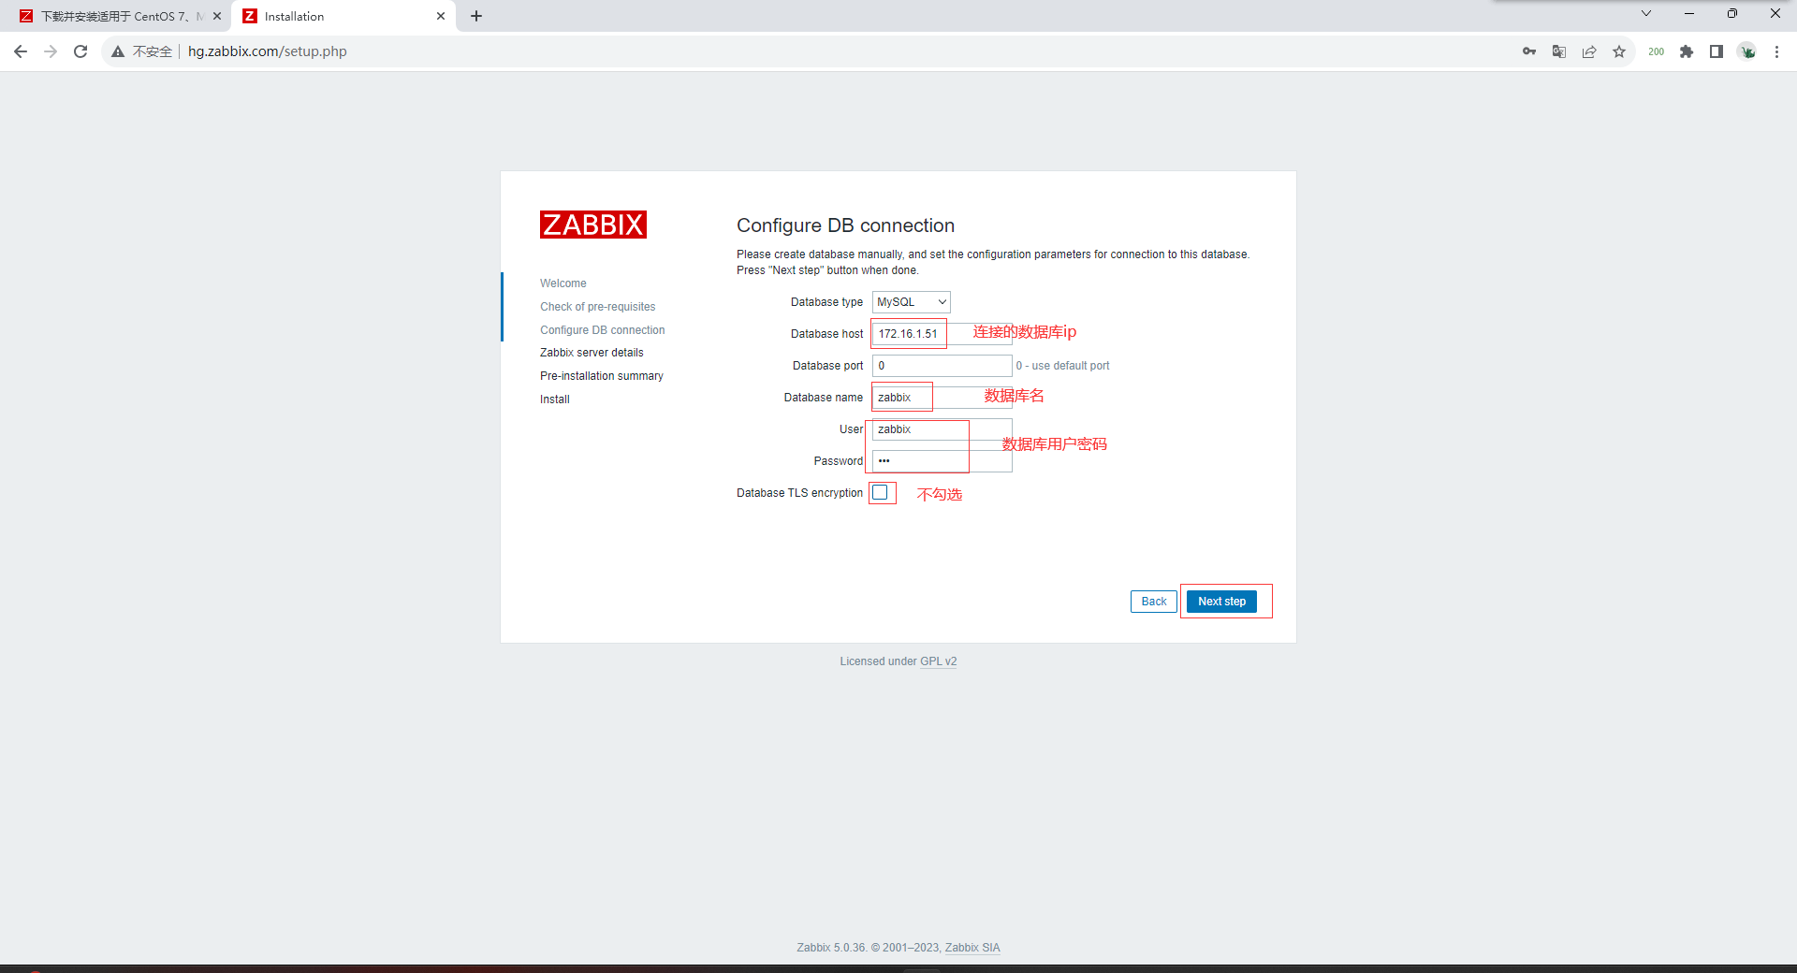Image resolution: width=1797 pixels, height=973 pixels.
Task: Open saved passwords key icon
Action: (1529, 51)
